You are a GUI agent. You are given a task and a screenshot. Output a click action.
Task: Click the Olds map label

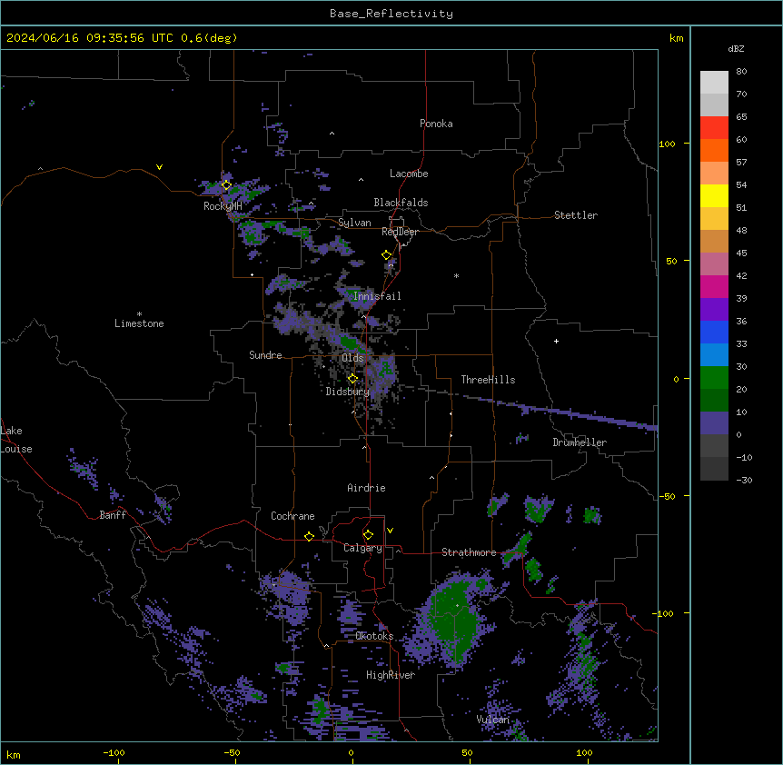pos(352,358)
